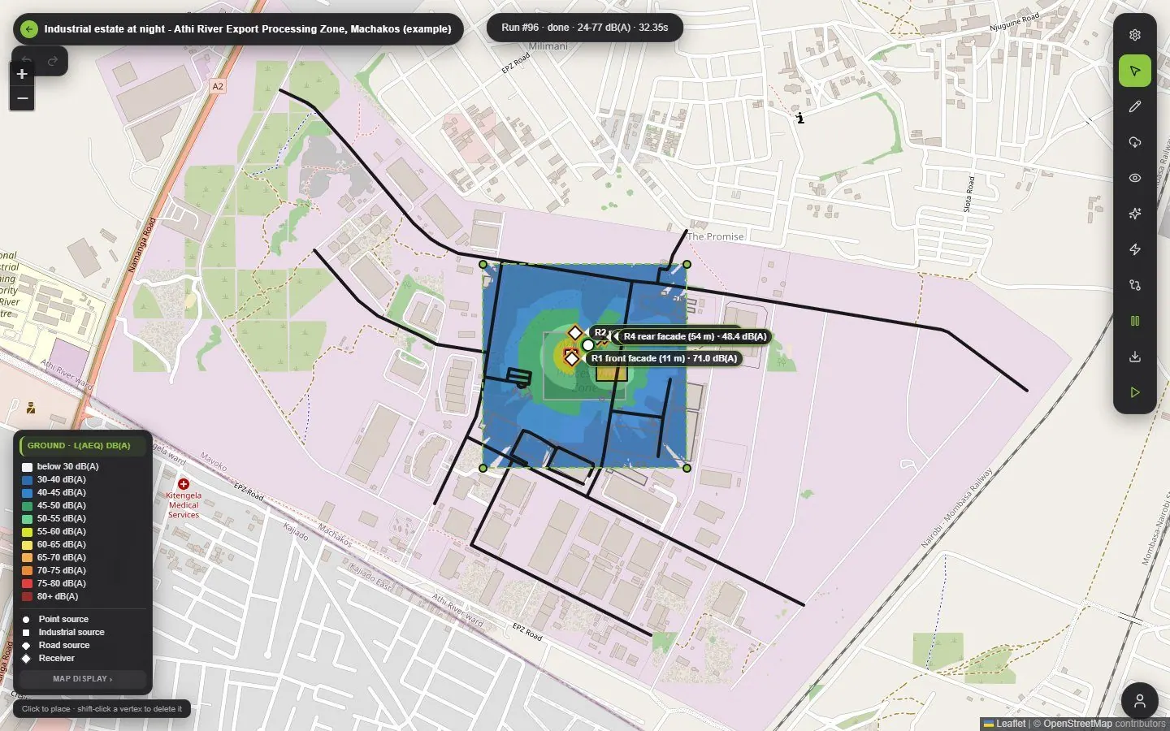
Task: Open the sparkles tool
Action: click(1135, 214)
